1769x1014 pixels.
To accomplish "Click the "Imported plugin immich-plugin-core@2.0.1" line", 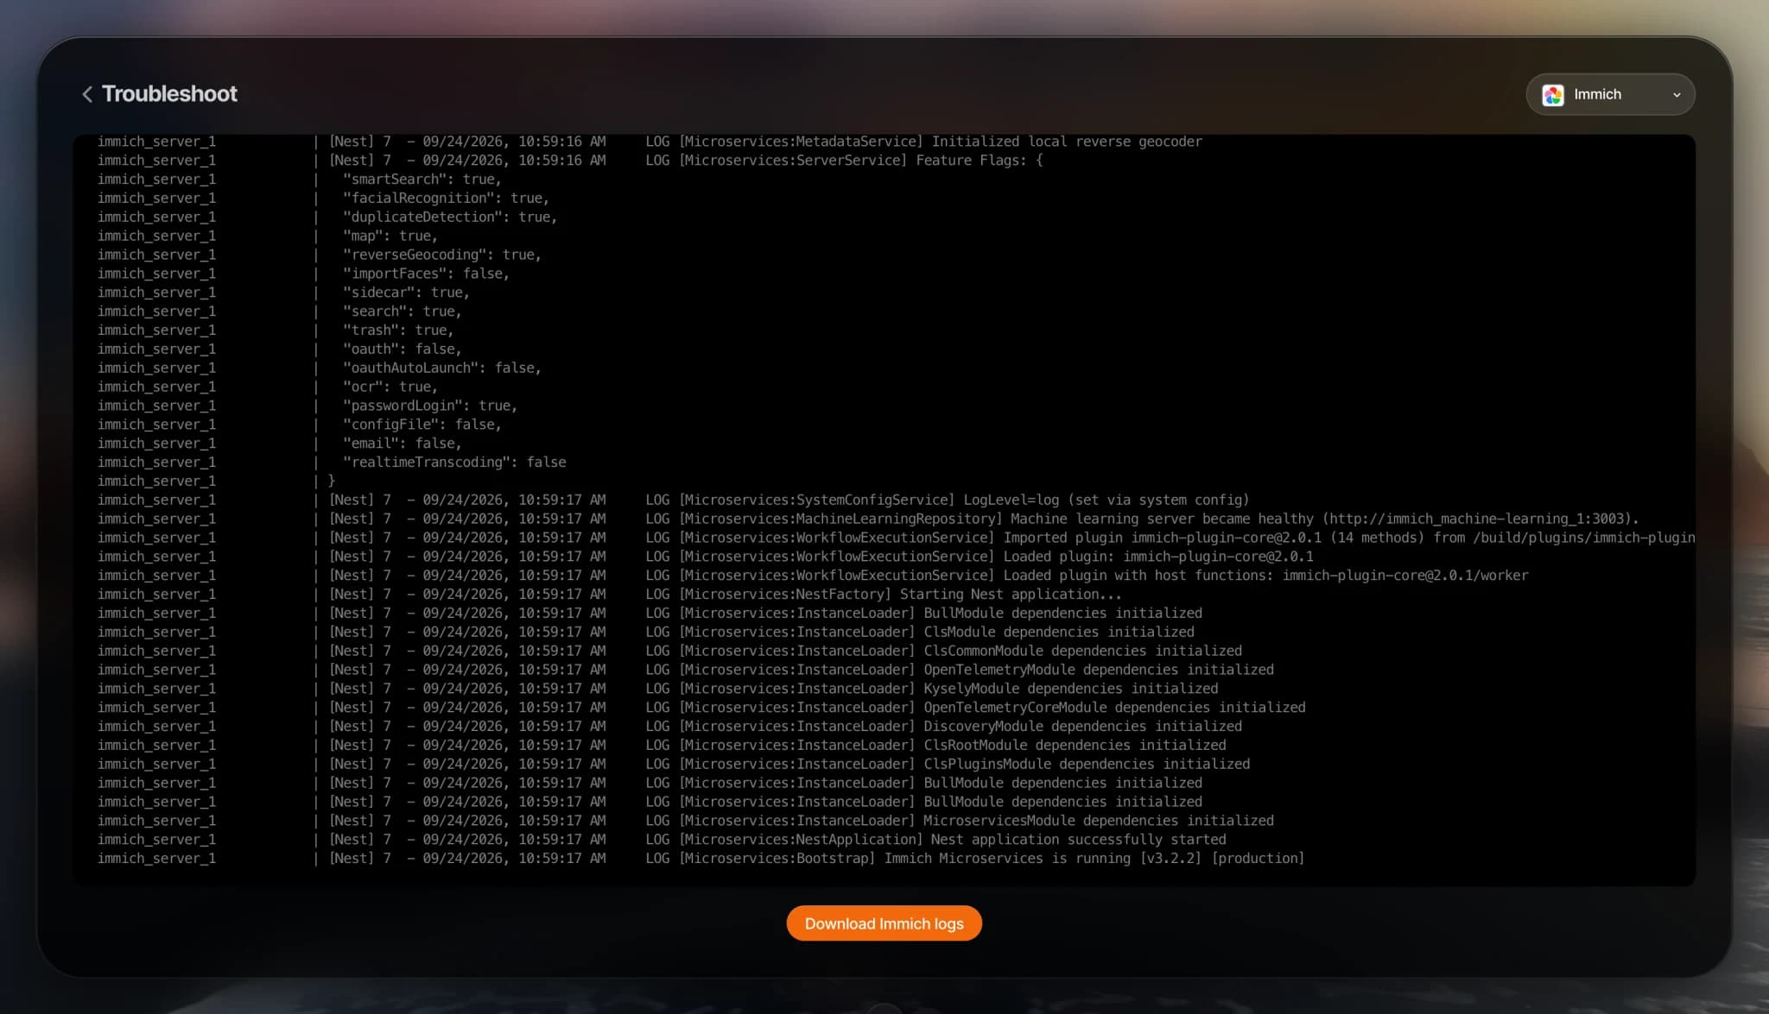I will [x=896, y=538].
